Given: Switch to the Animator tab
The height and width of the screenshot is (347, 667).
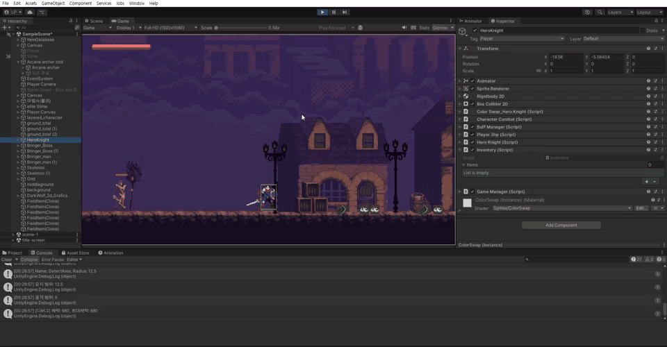Looking at the screenshot, I should tap(470, 21).
